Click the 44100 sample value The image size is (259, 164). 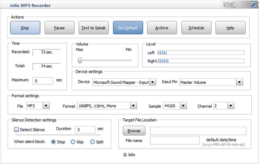170,106
